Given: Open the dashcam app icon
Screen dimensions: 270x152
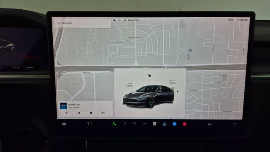Looking at the screenshot, I should pos(134,124).
